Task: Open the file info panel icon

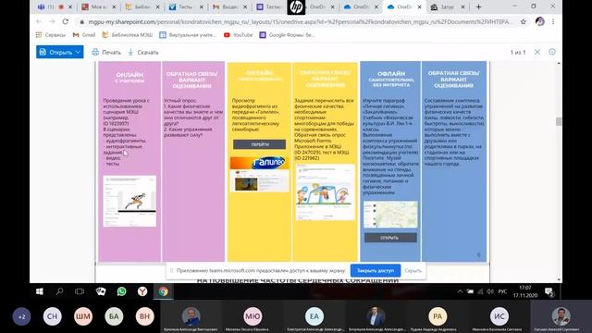Action: point(552,52)
